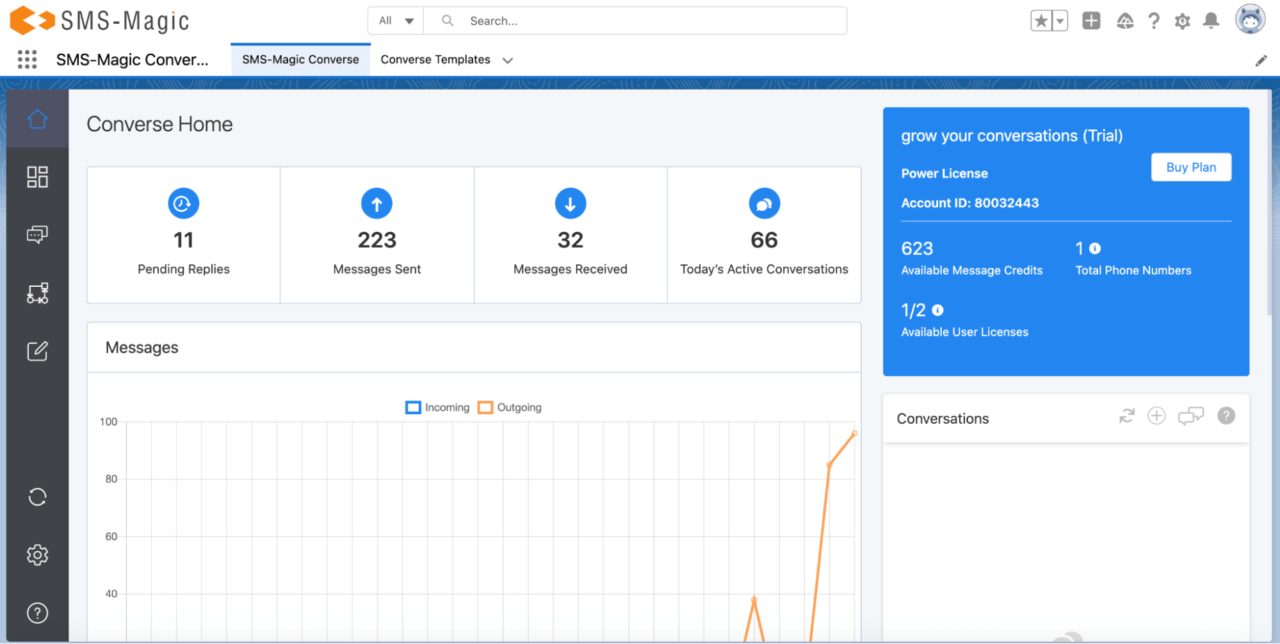The height and width of the screenshot is (644, 1280).
Task: Click the 623 Available Message Credits value
Action: pos(917,248)
